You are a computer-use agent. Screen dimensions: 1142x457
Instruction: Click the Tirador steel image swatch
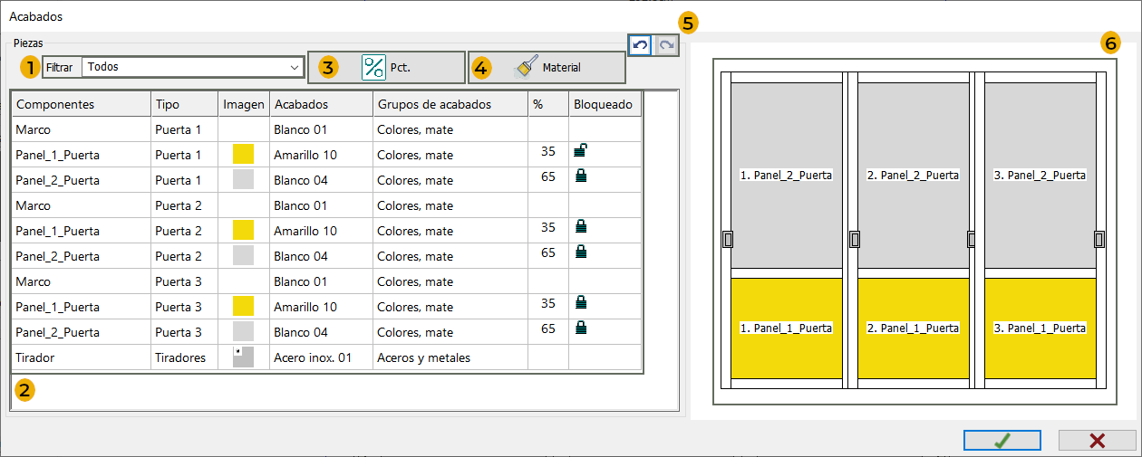pyautogui.click(x=243, y=357)
